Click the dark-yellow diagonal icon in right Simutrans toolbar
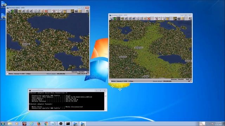The height and width of the screenshot is (126, 225). click(x=175, y=19)
